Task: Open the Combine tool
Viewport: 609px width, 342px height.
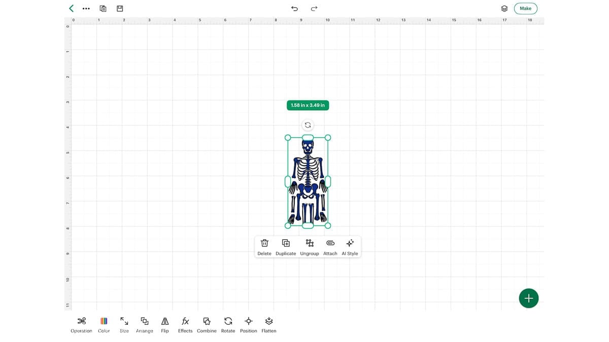Action: pyautogui.click(x=207, y=325)
